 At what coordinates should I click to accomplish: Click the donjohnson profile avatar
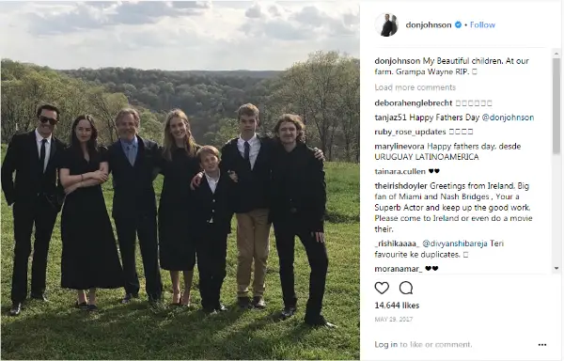point(386,24)
